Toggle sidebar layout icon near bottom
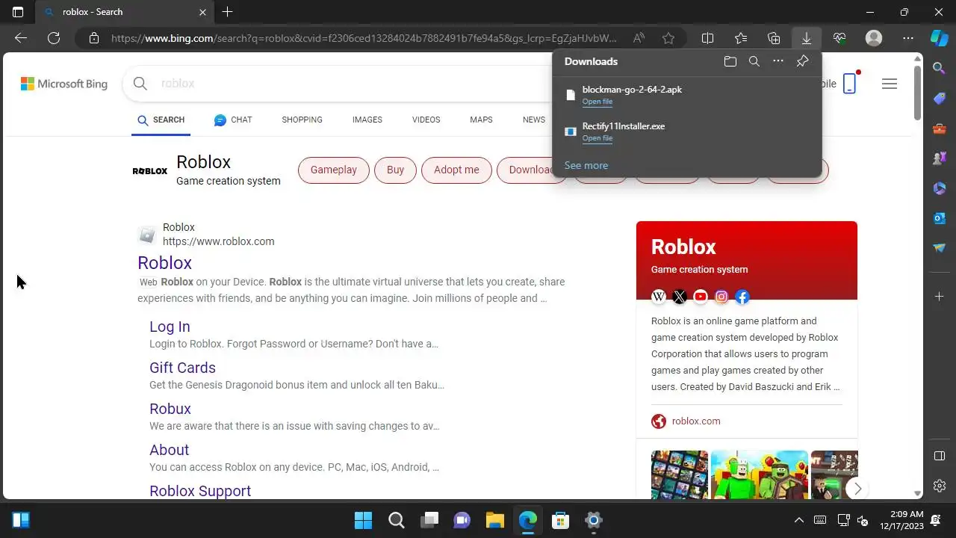Viewport: 956px width, 538px height. (x=940, y=456)
